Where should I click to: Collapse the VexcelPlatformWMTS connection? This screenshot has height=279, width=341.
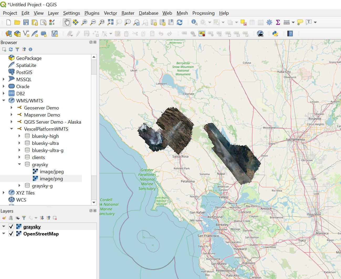click(12, 129)
